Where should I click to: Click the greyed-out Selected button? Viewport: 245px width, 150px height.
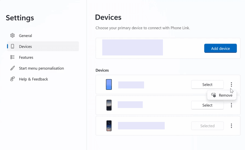(x=207, y=126)
